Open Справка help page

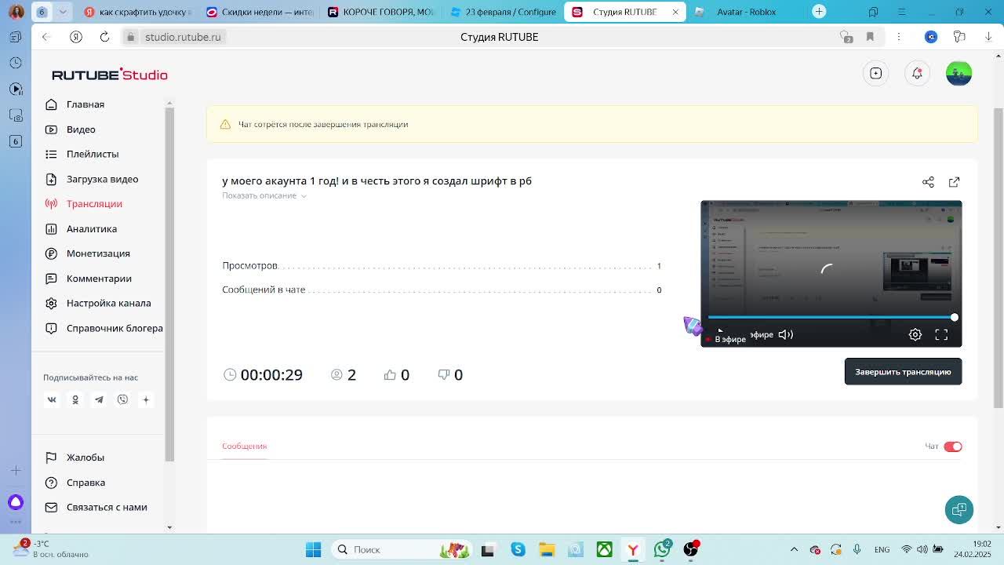[85, 483]
